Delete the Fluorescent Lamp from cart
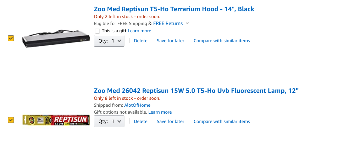The width and height of the screenshot is (343, 151). [x=140, y=121]
